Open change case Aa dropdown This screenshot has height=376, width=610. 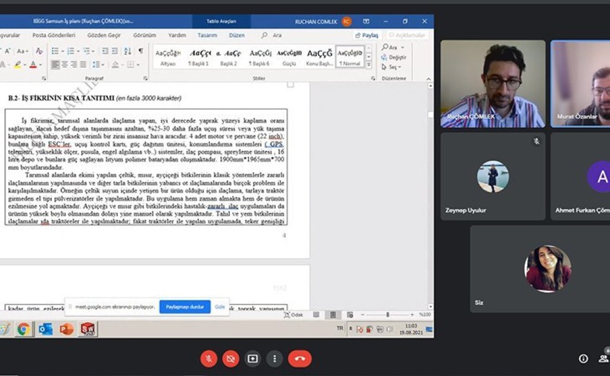coord(22,51)
